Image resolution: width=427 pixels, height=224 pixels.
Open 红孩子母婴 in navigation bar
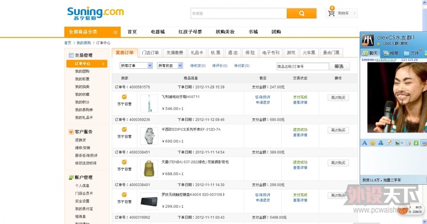[190, 32]
